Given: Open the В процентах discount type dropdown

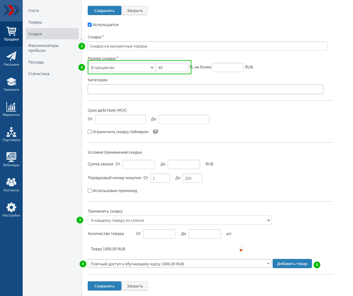Looking at the screenshot, I should click(122, 67).
